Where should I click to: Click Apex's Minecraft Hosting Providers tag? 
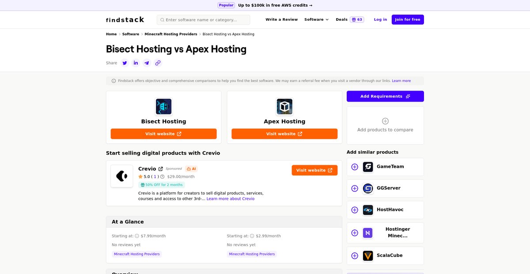252,254
